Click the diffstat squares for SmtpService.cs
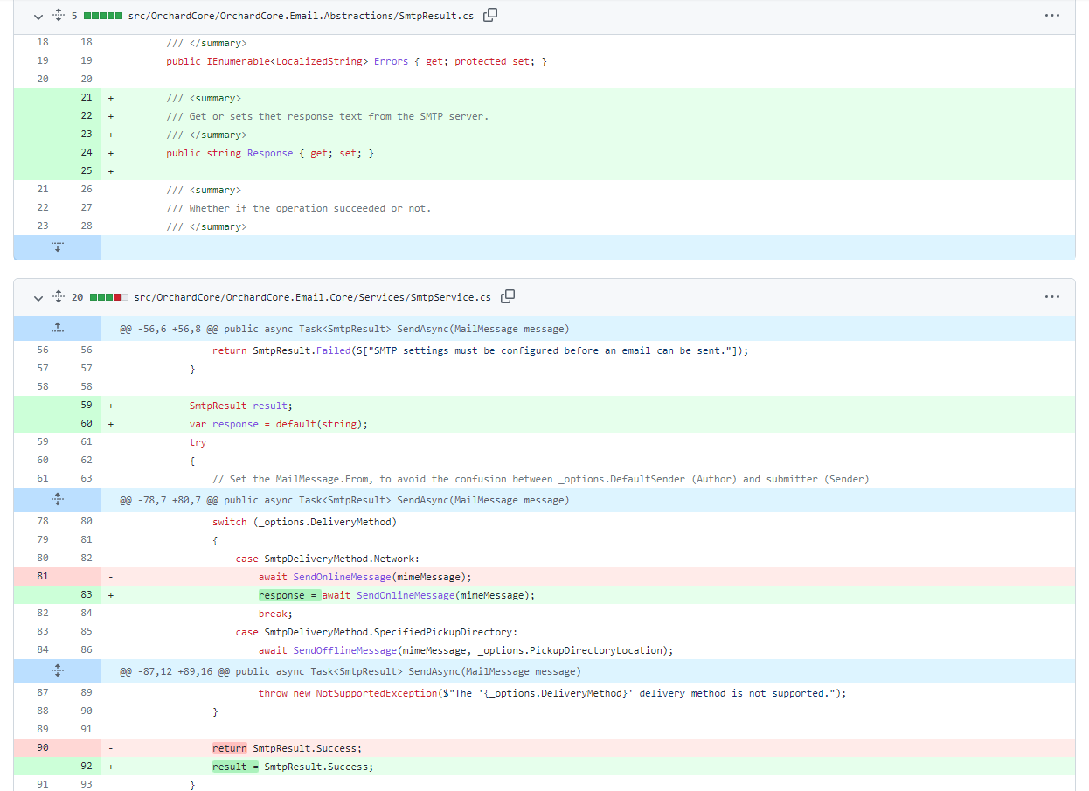This screenshot has width=1089, height=791. tap(108, 297)
